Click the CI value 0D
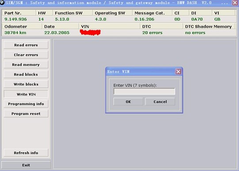The width and height of the screenshot is (239, 171). tap(177, 19)
